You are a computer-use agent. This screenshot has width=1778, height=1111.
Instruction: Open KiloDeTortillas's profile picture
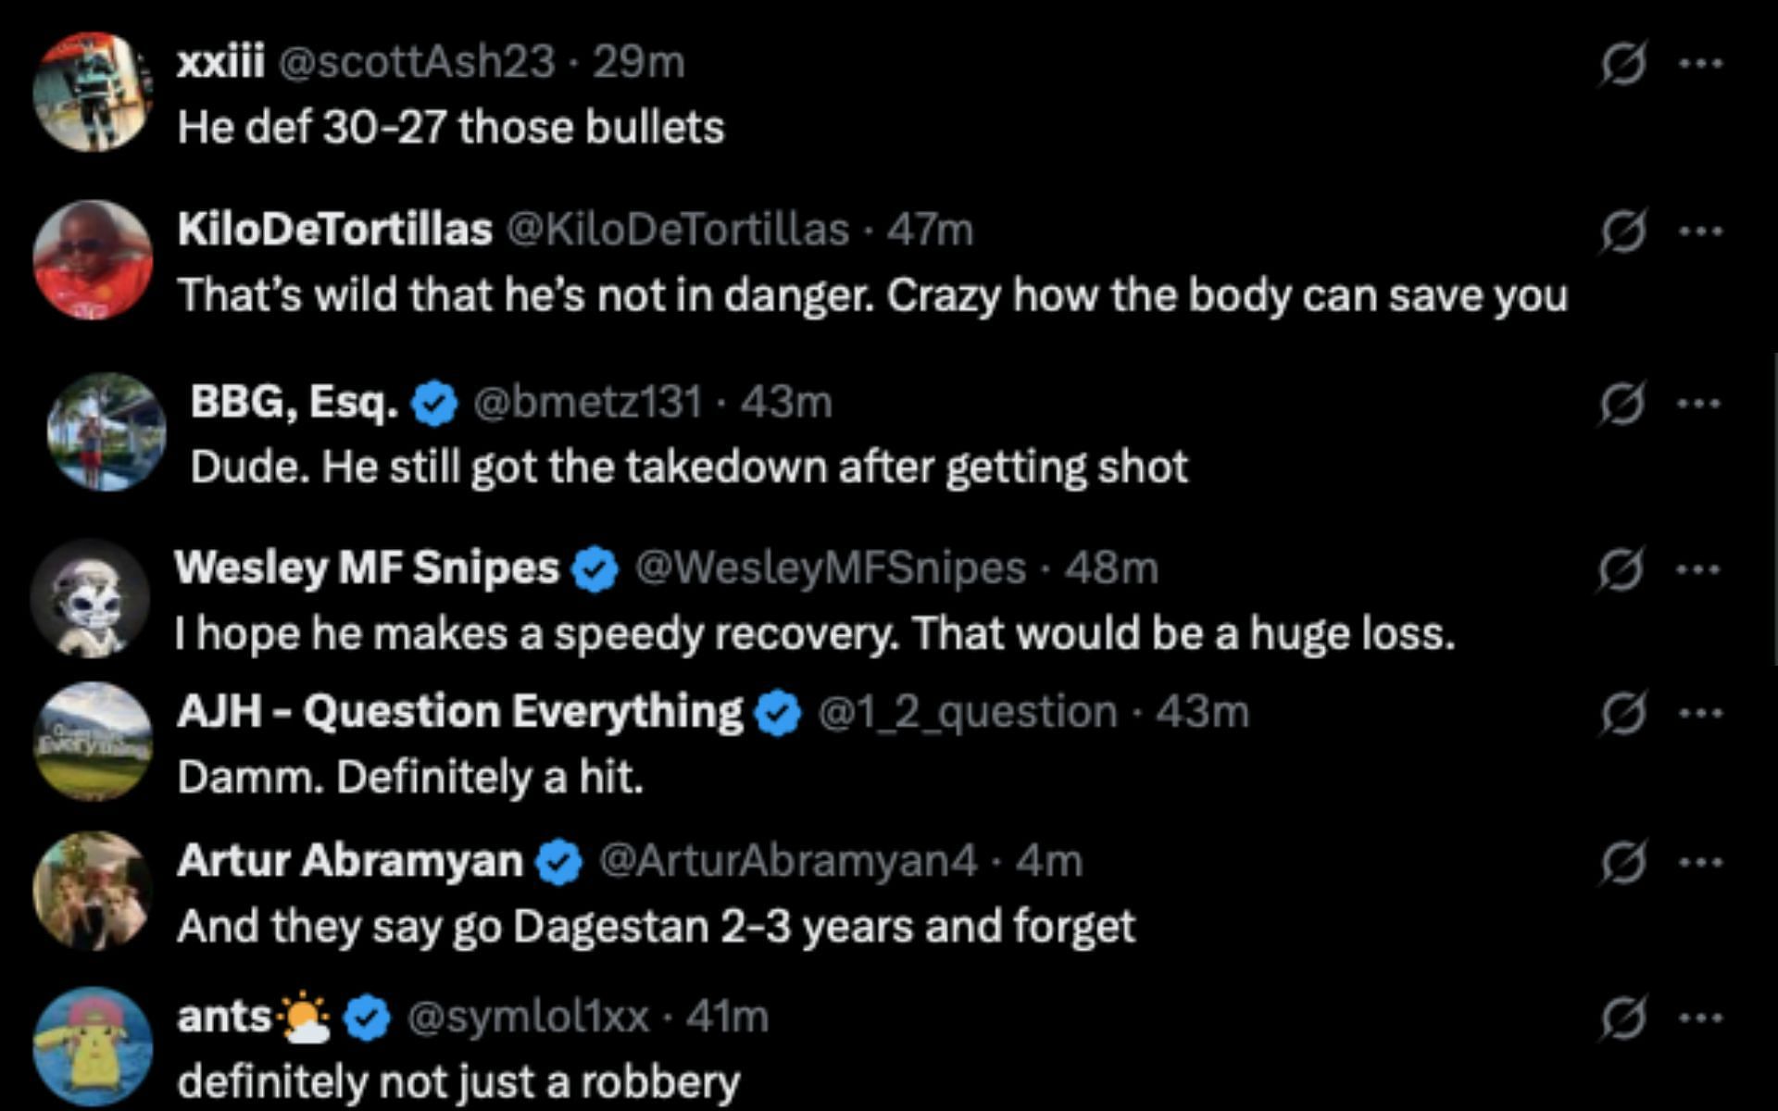[93, 260]
